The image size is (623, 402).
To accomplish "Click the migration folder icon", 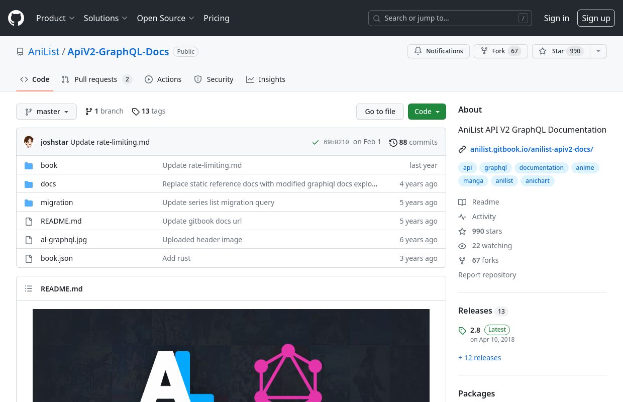I will 29,203.
